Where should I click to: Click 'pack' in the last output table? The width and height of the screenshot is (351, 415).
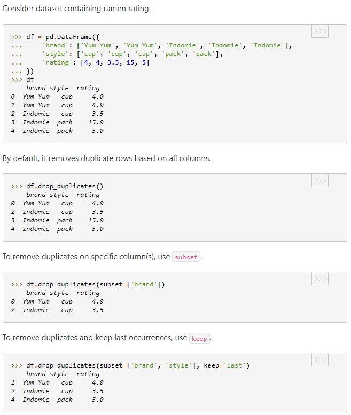pyautogui.click(x=65, y=400)
